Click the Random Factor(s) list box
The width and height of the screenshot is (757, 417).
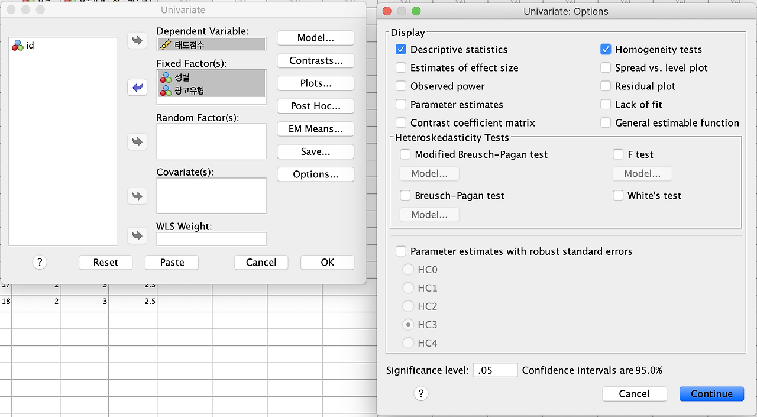point(211,141)
